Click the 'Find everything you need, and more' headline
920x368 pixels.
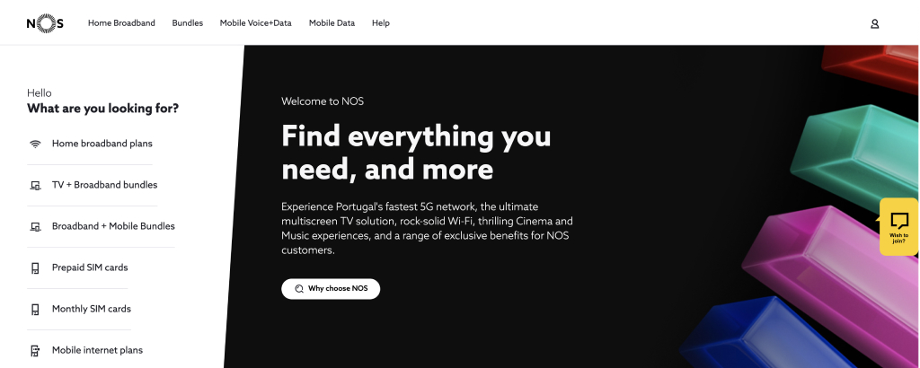pos(416,153)
